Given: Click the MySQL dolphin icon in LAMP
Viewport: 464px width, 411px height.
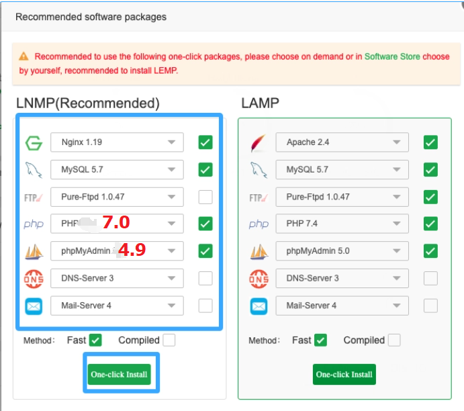Looking at the screenshot, I should pyautogui.click(x=259, y=170).
